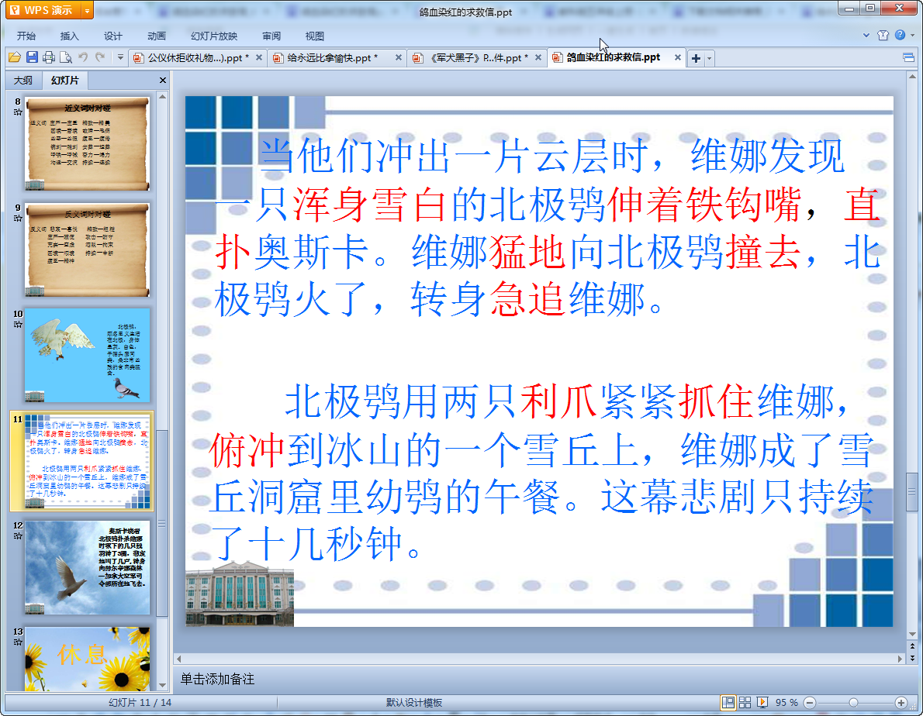923x716 pixels.
Task: Open the quick access toolbar customize dropdown
Action: point(120,57)
